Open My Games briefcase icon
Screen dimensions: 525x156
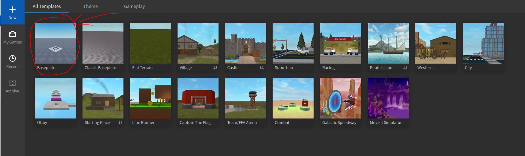[12, 34]
